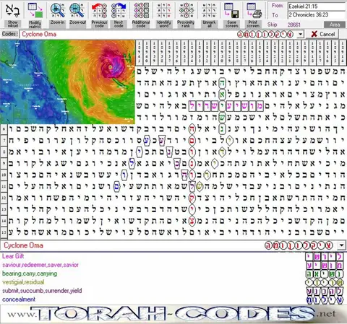Click row number 15 header
This screenshot has height=324, width=347.
pos(4,232)
